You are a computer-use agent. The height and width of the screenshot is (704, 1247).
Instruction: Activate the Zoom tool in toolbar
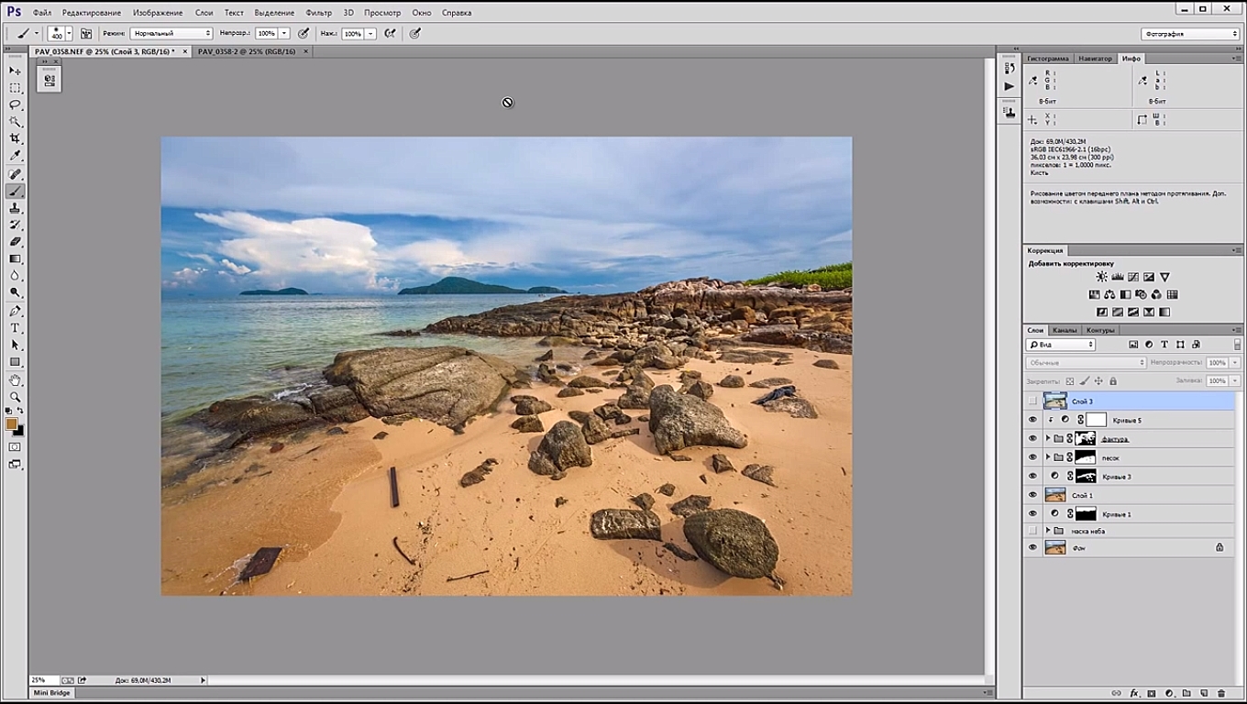[x=15, y=397]
